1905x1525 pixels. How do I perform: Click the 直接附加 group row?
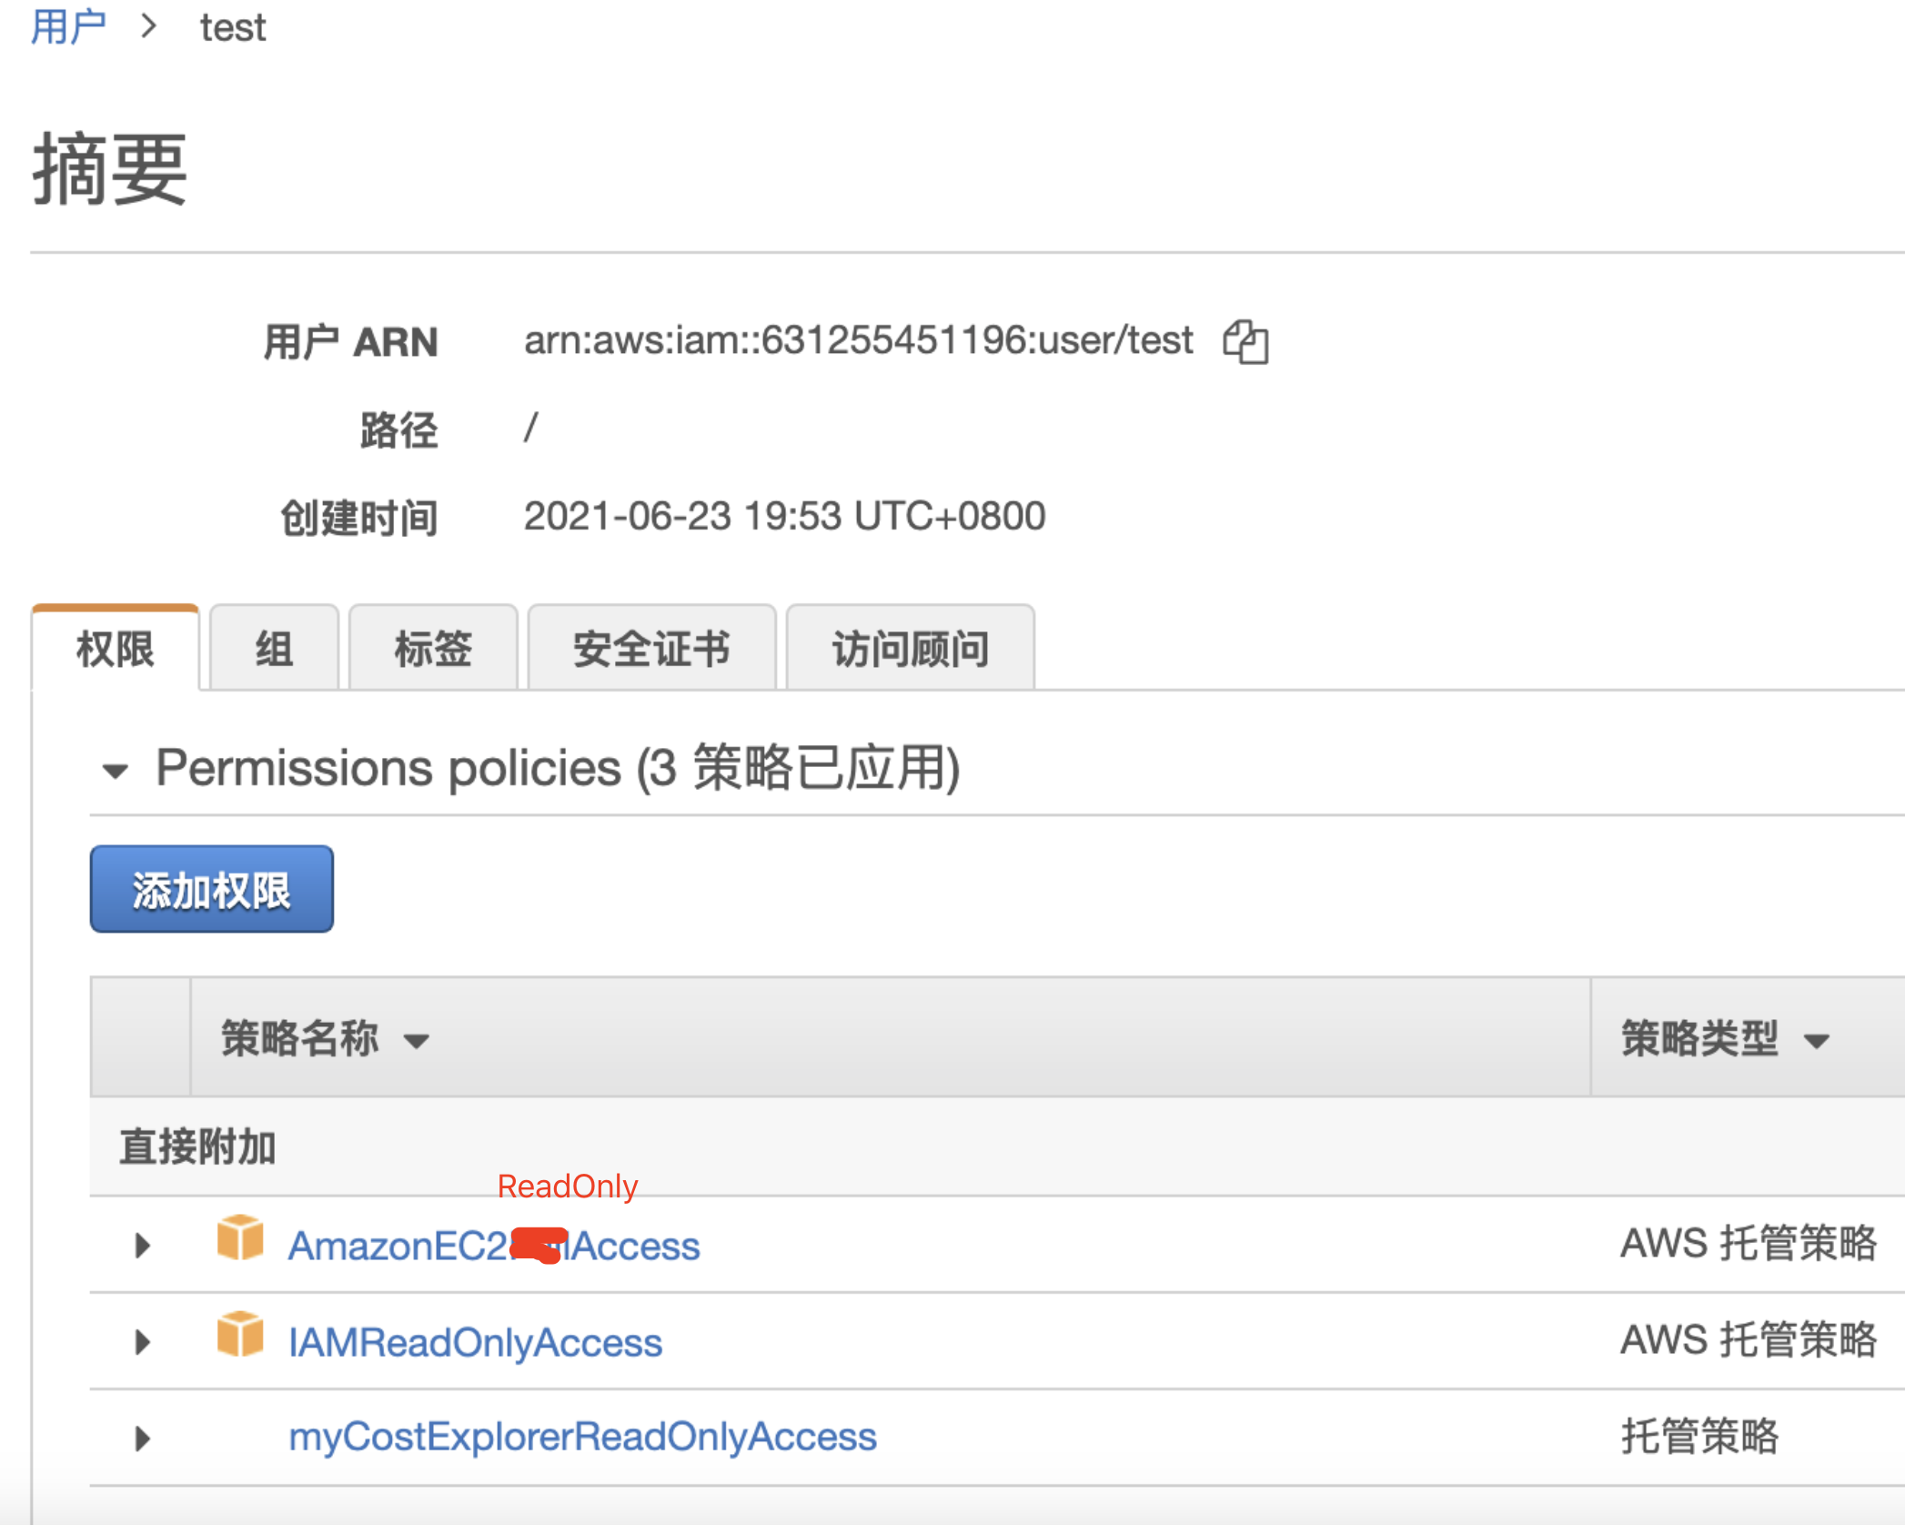(997, 1146)
